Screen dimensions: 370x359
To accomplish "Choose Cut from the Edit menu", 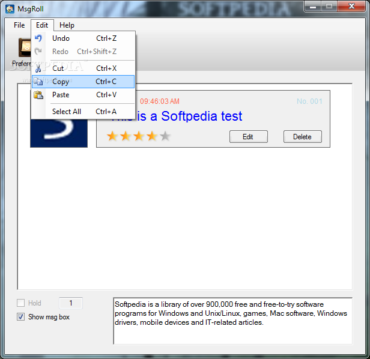I will coord(83,68).
